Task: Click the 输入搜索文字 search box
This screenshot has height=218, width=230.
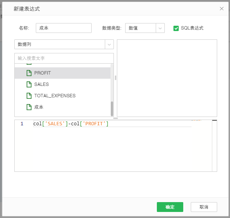Action: (64, 58)
